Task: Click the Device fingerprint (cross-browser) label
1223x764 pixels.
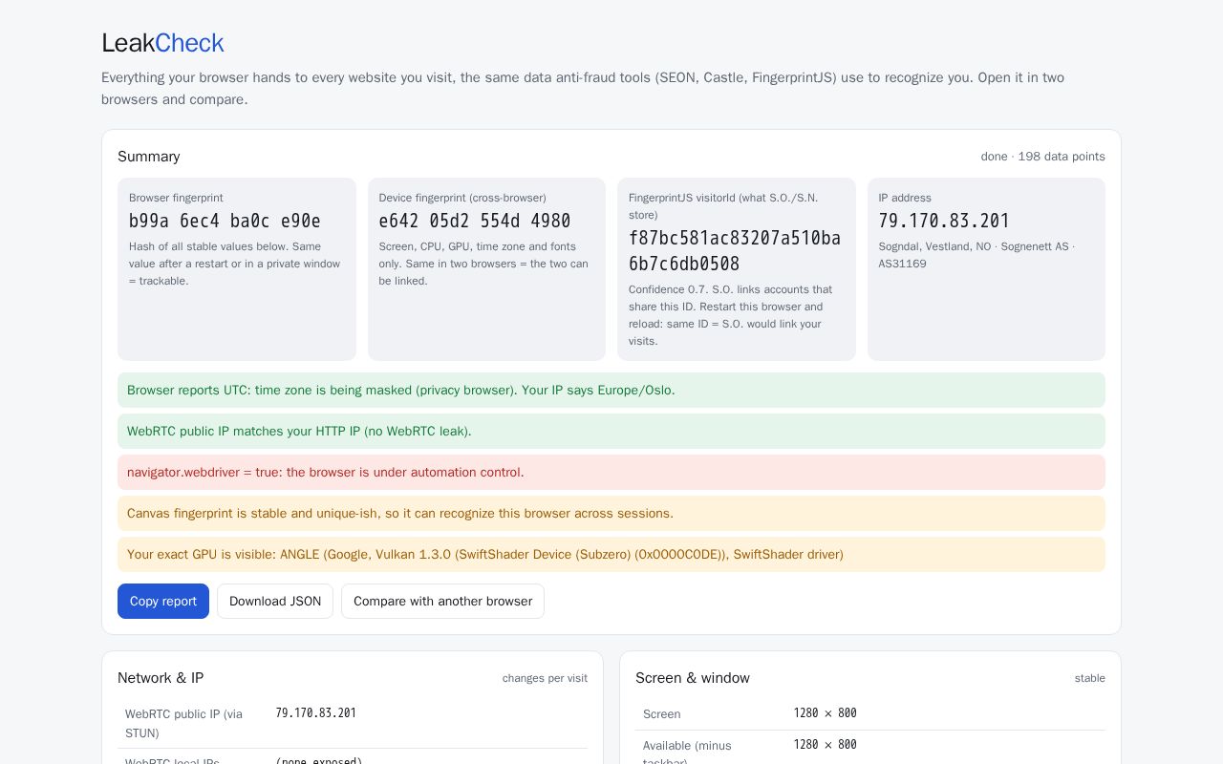Action: coord(462,198)
